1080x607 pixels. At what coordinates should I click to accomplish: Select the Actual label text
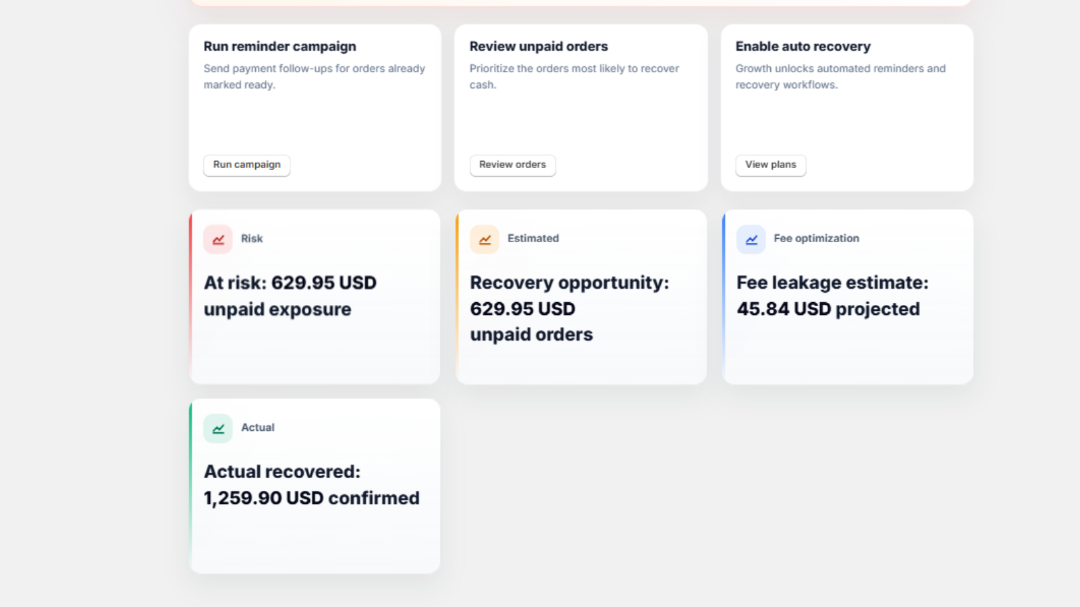point(258,428)
